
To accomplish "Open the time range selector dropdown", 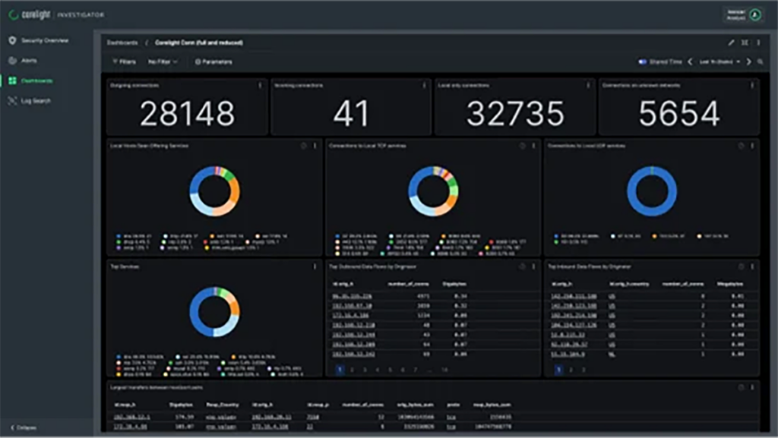I will 719,61.
